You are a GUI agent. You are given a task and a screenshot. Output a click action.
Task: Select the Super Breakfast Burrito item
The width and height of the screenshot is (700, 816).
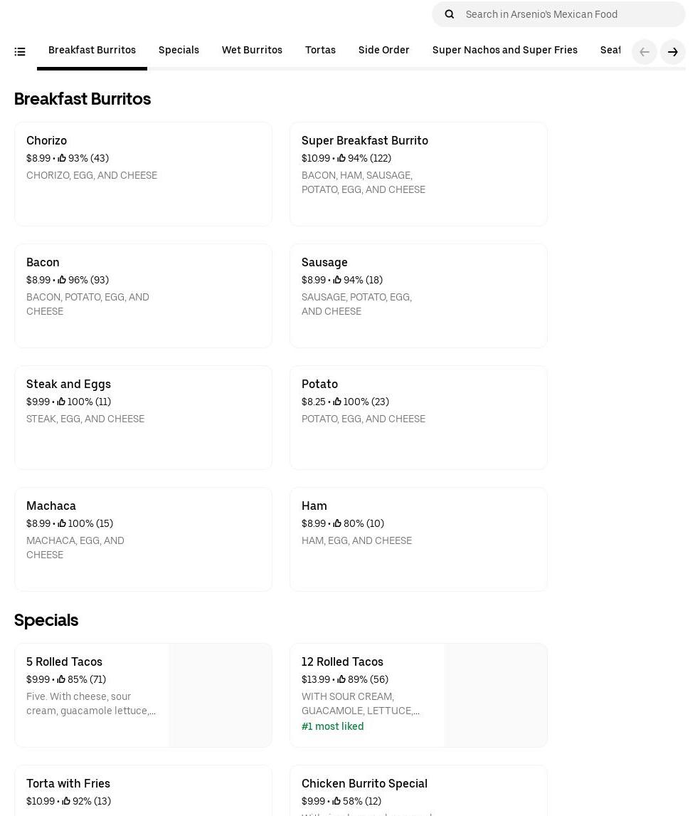pyautogui.click(x=418, y=174)
